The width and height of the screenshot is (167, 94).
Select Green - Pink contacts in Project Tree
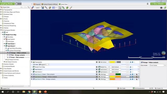pos(17,57)
